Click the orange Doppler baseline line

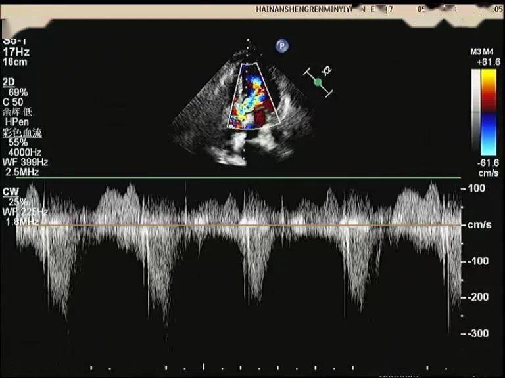click(239, 226)
